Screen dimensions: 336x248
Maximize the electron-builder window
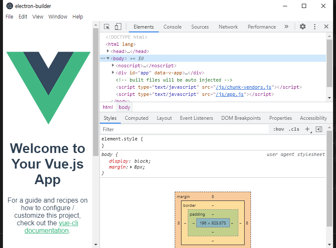pos(304,6)
